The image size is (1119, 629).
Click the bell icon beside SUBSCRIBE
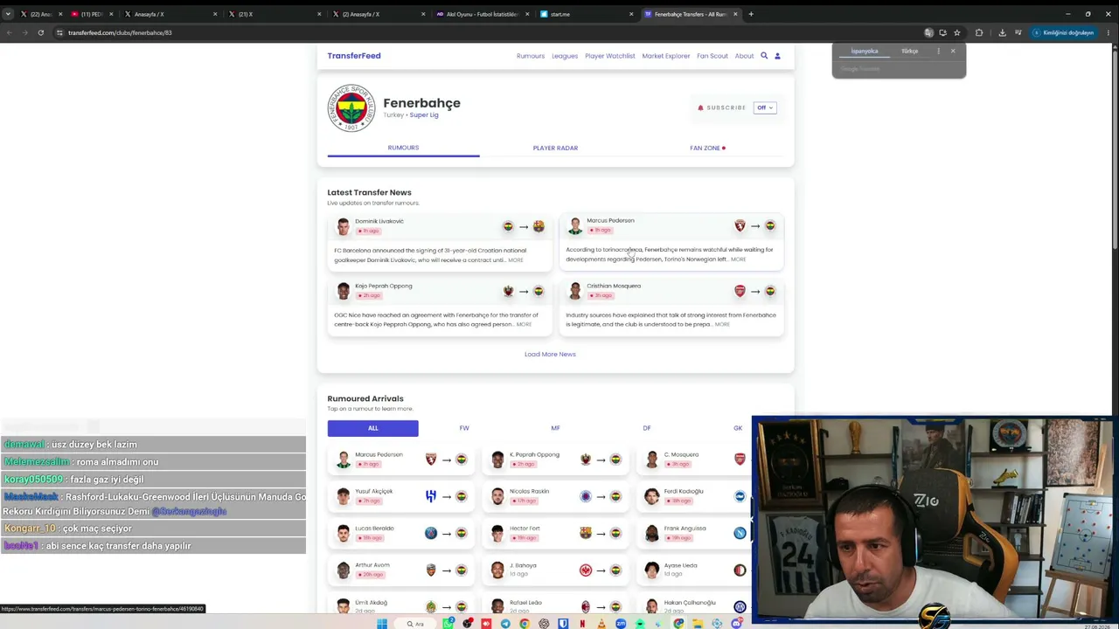coord(700,107)
